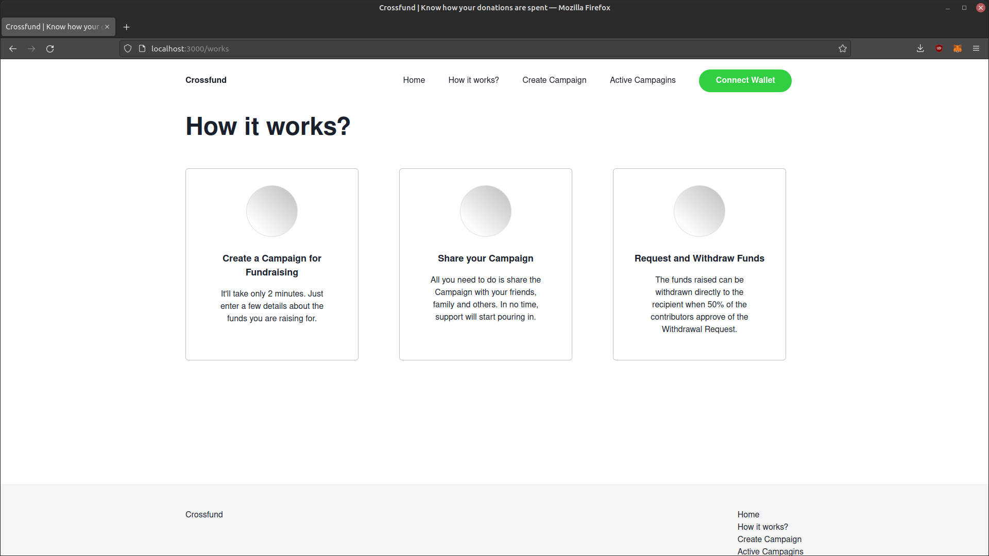This screenshot has width=989, height=556.
Task: Open the Firefox hamburger menu
Action: (976, 49)
